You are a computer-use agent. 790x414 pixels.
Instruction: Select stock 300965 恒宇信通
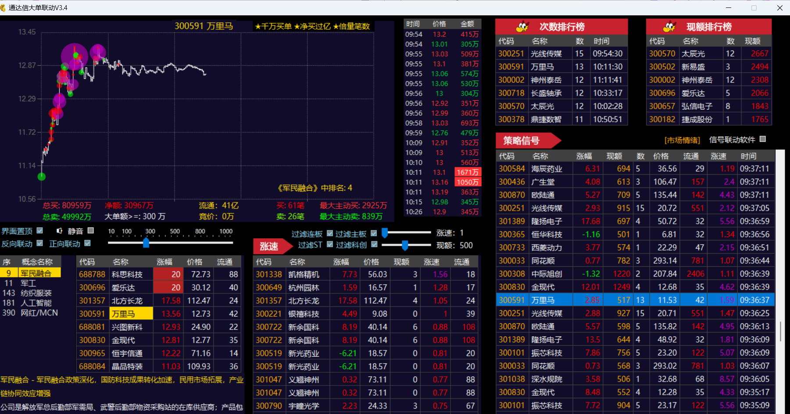point(159,353)
